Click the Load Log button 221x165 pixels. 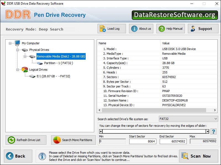(x=112, y=29)
